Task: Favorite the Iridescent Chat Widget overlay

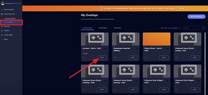Action: coord(198,80)
